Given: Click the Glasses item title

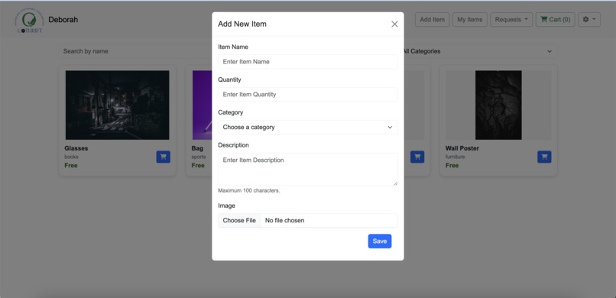Looking at the screenshot, I should click(x=76, y=148).
